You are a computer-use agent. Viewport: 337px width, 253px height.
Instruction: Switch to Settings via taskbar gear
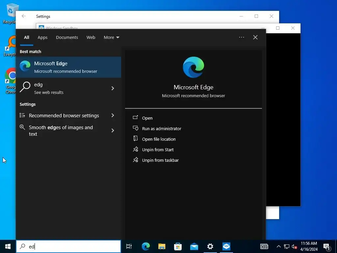coord(210,246)
